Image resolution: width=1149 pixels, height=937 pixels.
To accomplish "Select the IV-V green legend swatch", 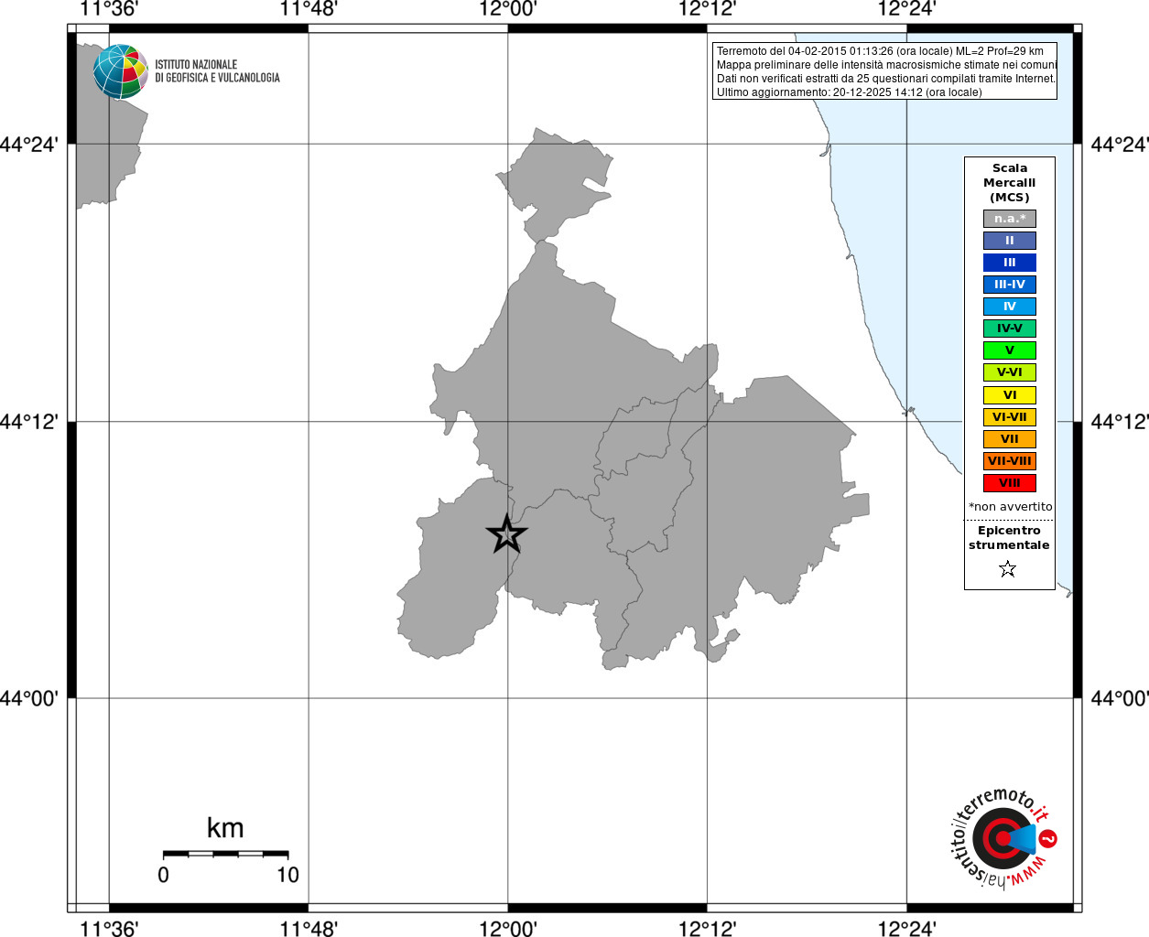I will [x=1010, y=328].
